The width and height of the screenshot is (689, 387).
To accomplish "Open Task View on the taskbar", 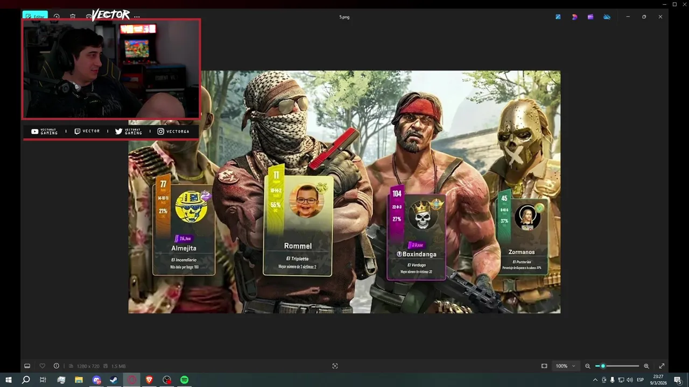I will (x=43, y=380).
